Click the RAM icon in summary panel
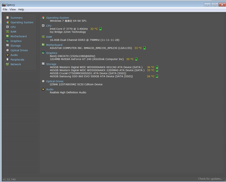Screen dimensions: 226x182 pos(43,37)
